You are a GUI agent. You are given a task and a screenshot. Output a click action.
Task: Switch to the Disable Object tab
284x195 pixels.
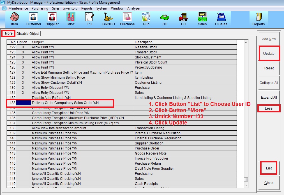(28, 33)
